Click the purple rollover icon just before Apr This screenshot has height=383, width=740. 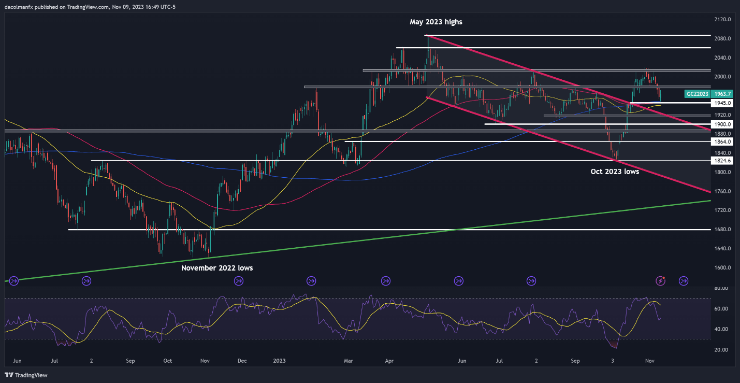386,280
